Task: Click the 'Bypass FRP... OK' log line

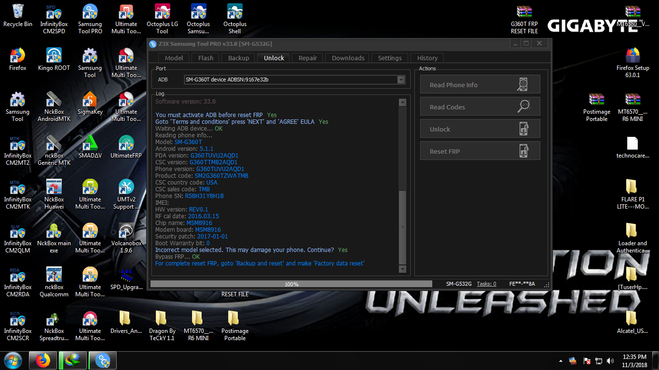Action: coord(178,257)
